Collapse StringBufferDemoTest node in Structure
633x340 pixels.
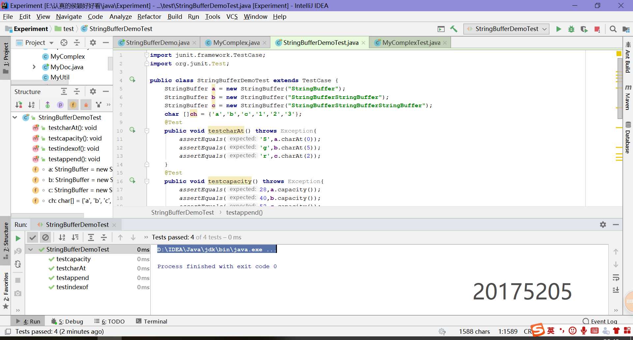pyautogui.click(x=15, y=117)
